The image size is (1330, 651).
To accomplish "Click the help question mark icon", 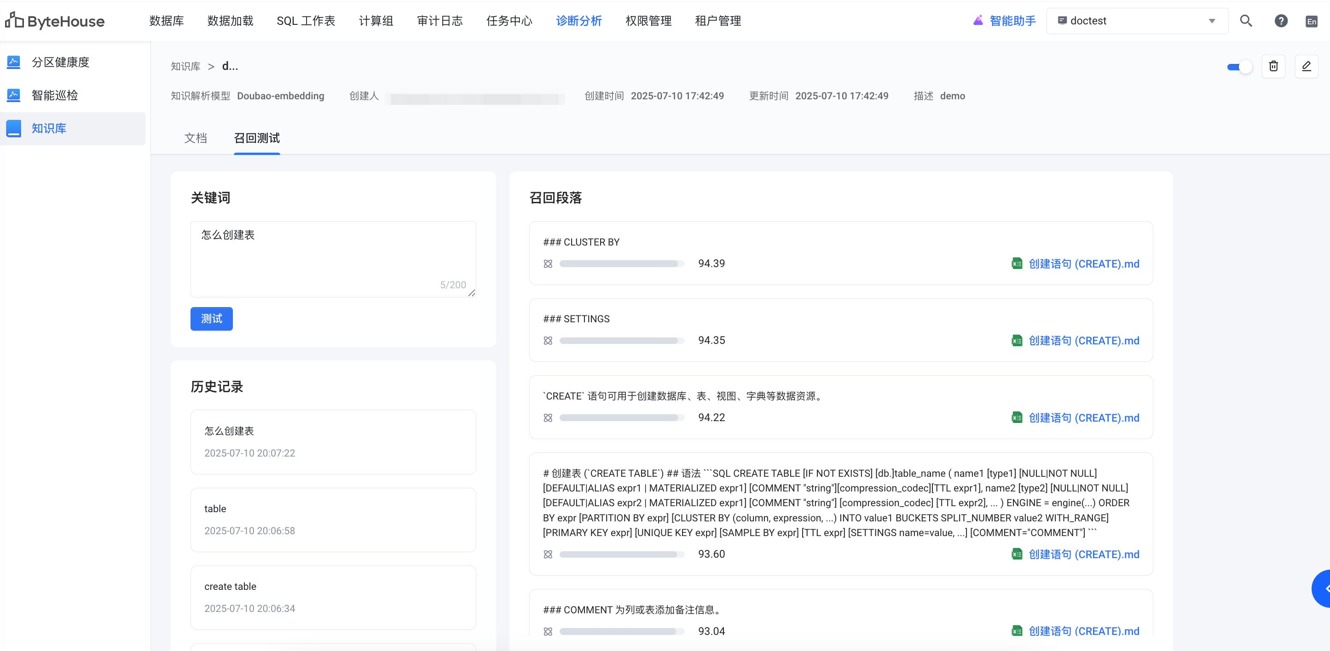I will 1280,21.
